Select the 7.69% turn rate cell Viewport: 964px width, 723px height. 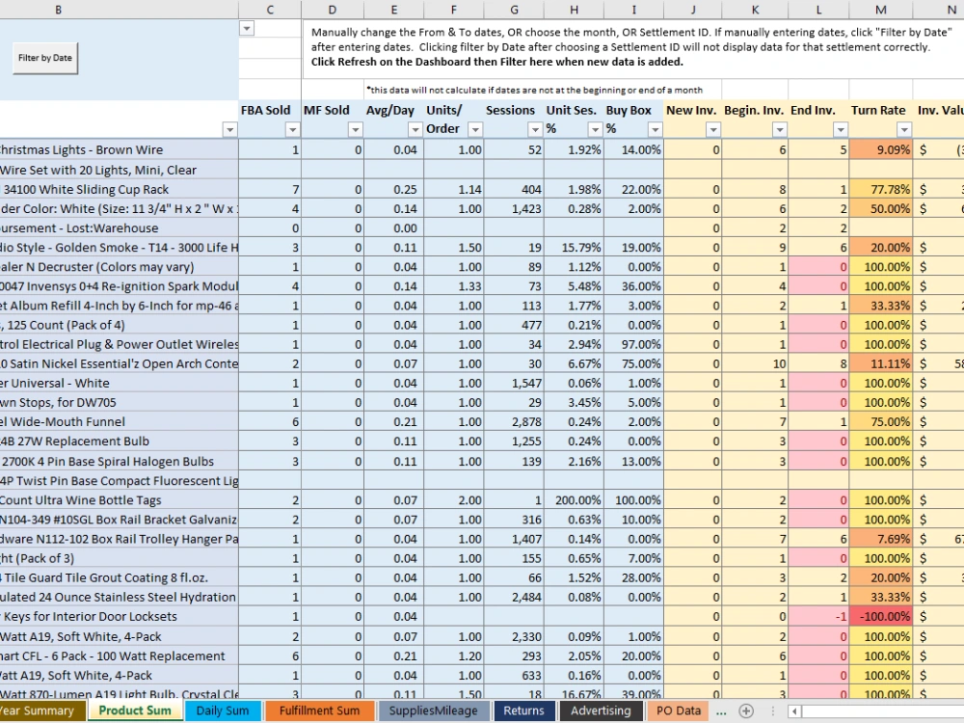[880, 539]
